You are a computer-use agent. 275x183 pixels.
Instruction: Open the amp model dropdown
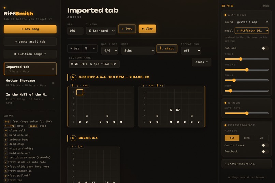252,31
